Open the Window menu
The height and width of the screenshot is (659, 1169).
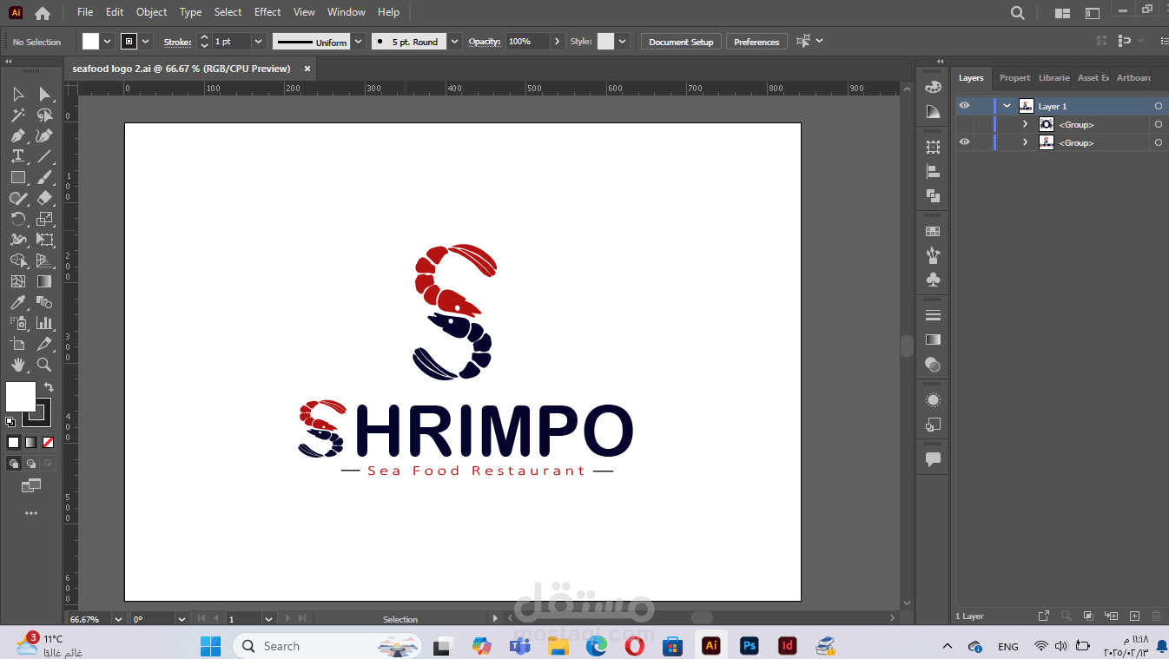347,12
